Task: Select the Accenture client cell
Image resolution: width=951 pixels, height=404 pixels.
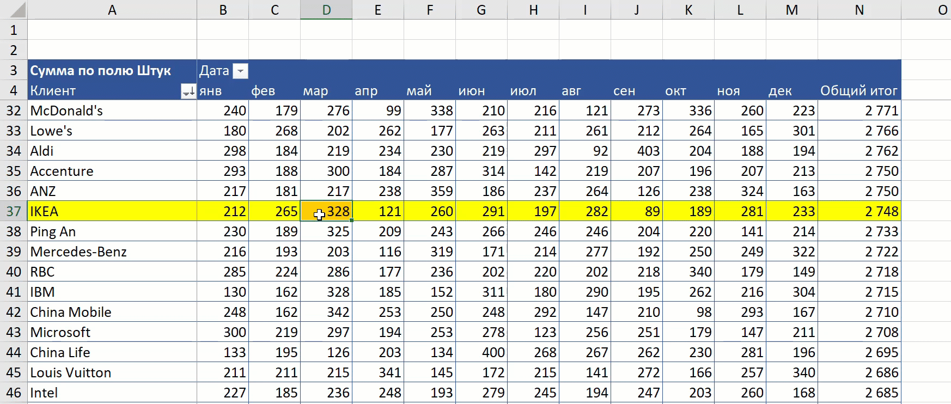Action: [112, 171]
